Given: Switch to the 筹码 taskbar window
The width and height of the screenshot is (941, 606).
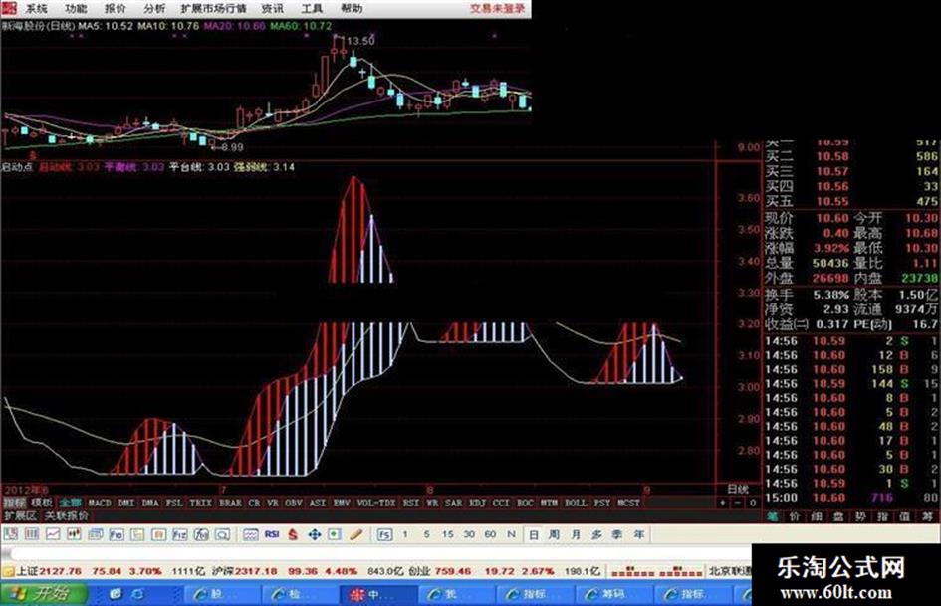Looking at the screenshot, I should (x=612, y=594).
